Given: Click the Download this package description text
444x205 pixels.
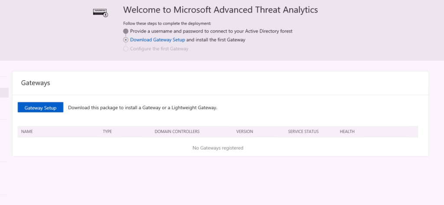Looking at the screenshot, I should coord(143,107).
